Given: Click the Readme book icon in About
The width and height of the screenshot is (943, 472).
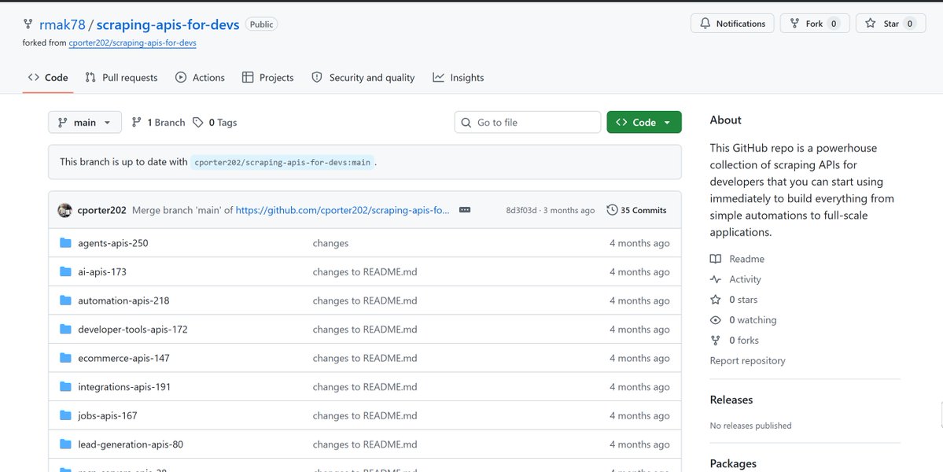Looking at the screenshot, I should coord(715,259).
